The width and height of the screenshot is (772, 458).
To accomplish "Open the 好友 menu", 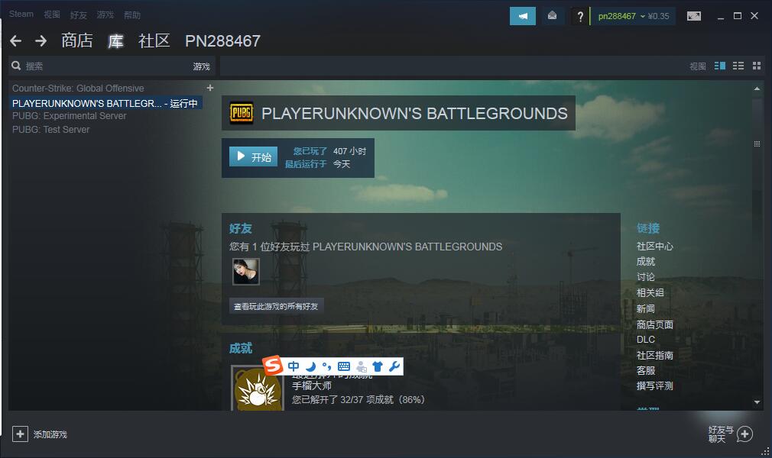I will tap(78, 15).
